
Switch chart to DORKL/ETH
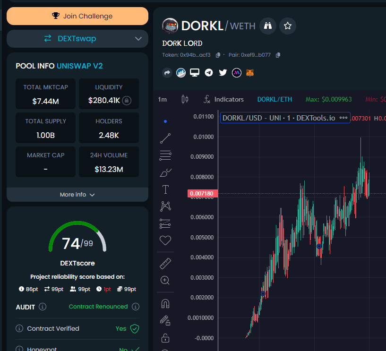click(x=274, y=99)
